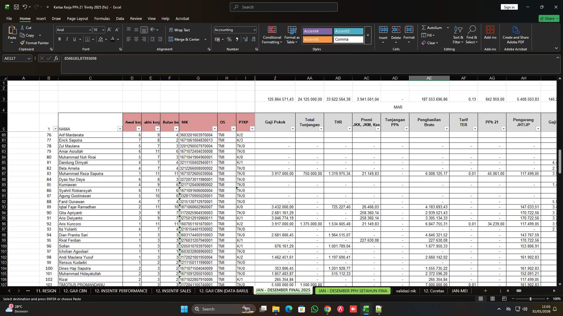Switch to the Formulas ribbon tab

click(102, 18)
